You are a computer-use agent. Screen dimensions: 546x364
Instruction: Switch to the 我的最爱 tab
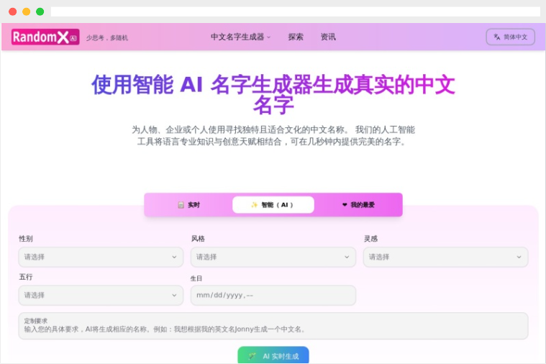click(x=358, y=205)
